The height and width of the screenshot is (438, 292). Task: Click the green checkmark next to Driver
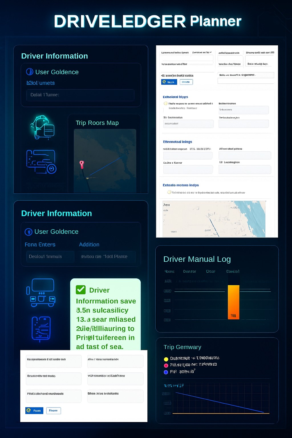[81, 290]
